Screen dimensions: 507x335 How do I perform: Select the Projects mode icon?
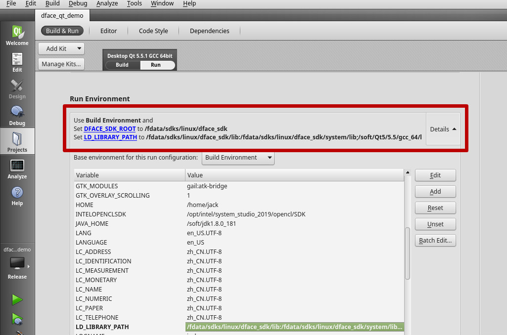pos(17,142)
